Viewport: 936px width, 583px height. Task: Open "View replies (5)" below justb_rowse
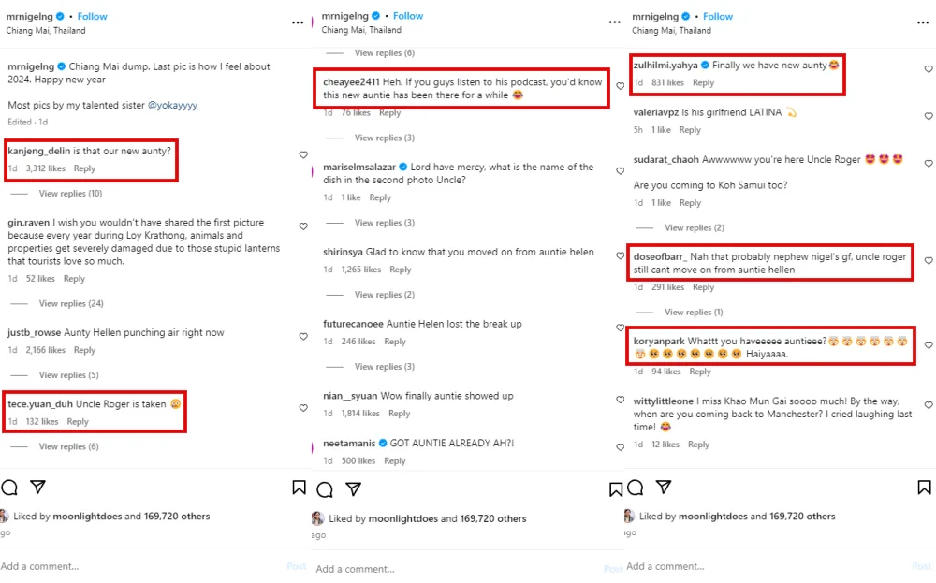pyautogui.click(x=68, y=375)
